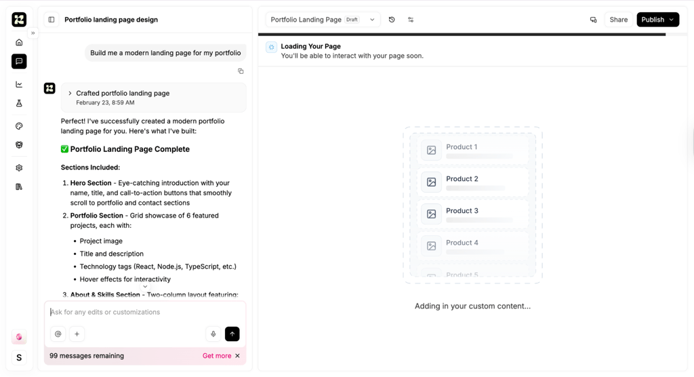
Task: Click the 'Title and description' bullet
Action: 112,254
